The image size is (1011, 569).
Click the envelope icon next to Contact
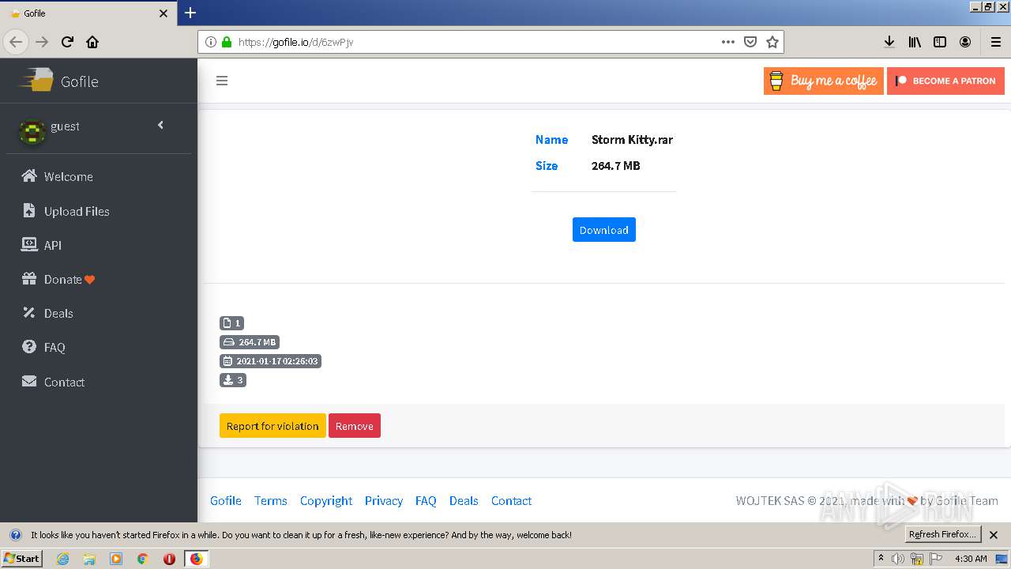point(29,382)
